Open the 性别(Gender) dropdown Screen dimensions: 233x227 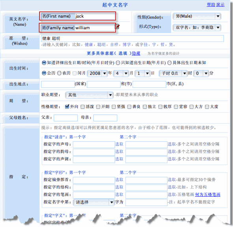pyautogui.click(x=197, y=16)
